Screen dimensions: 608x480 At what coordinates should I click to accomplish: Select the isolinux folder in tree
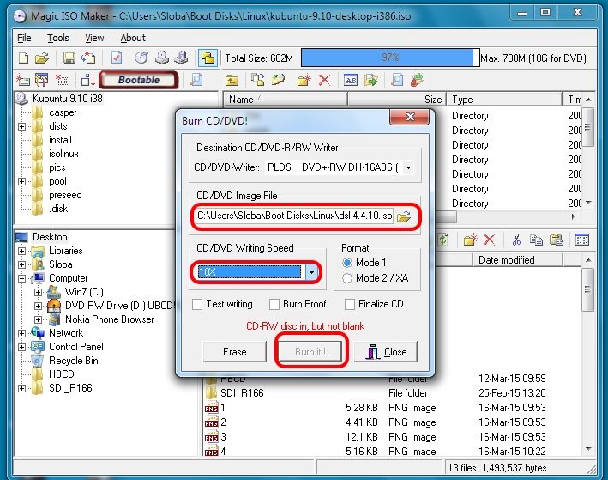[63, 154]
